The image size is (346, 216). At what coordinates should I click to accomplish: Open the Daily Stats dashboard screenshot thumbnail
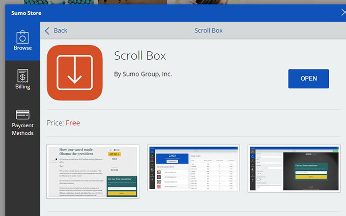pos(193,168)
